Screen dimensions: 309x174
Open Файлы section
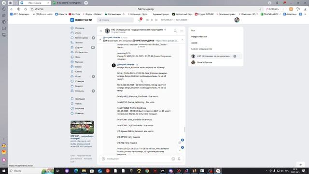(x=78, y=103)
